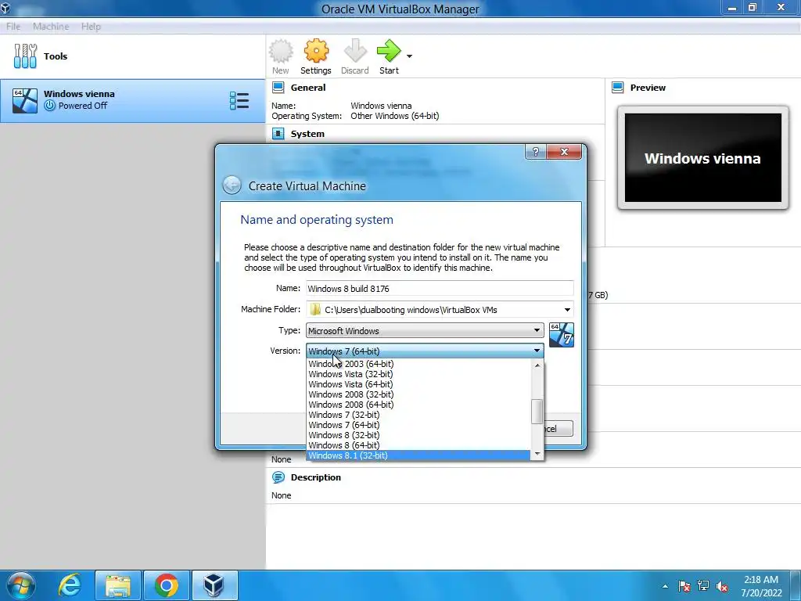Screen dimensions: 801x601
Task: Choose Windows 2003 (64-bit) from list
Action: tap(418, 364)
